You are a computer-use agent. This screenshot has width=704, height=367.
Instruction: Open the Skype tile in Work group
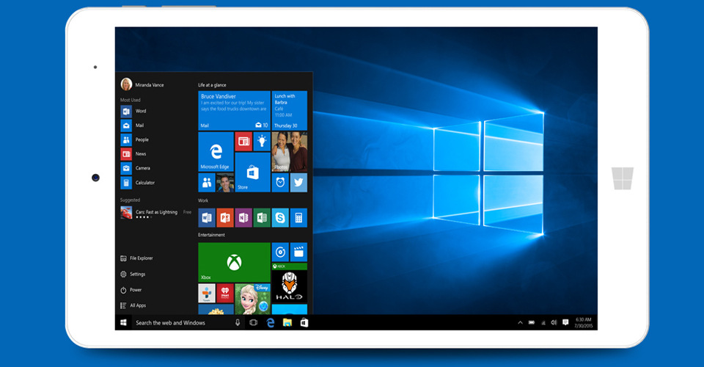point(280,218)
